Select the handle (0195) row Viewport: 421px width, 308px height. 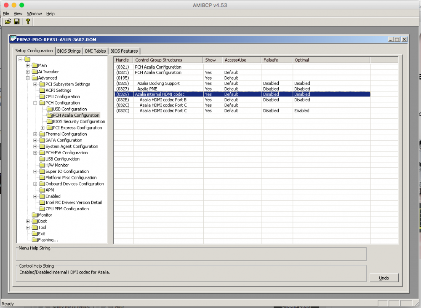242,78
